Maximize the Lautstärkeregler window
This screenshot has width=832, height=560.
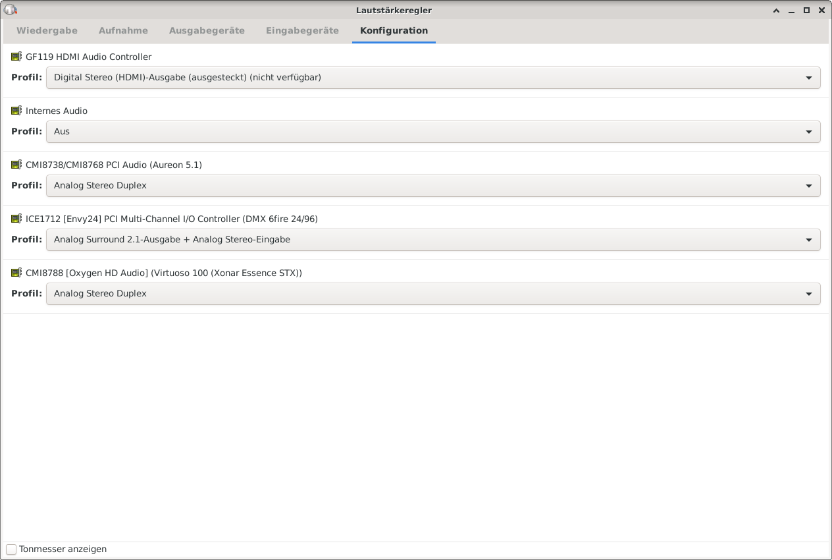coord(806,11)
